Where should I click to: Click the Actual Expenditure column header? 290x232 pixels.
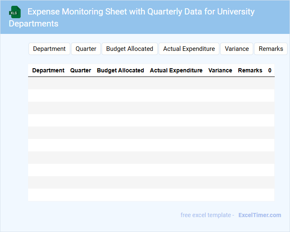click(x=176, y=70)
